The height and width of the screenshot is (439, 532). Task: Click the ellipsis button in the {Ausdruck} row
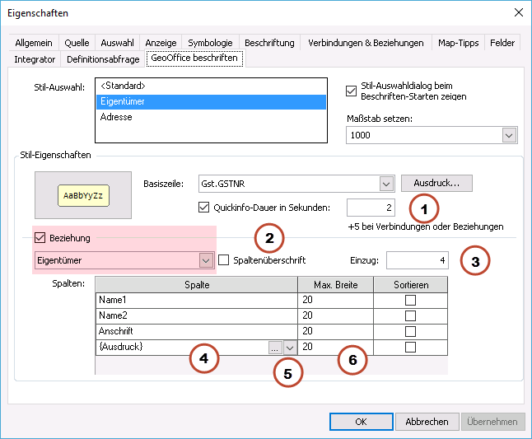(x=273, y=348)
